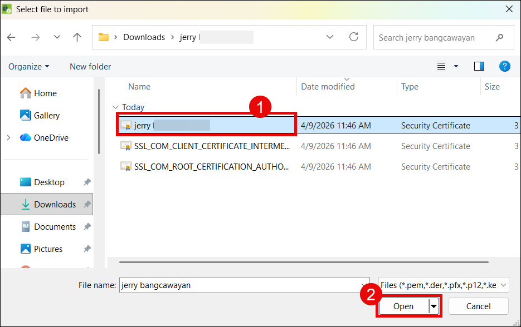Click the horizontal scrollbar of file list
The height and width of the screenshot is (327, 521).
(x=304, y=261)
